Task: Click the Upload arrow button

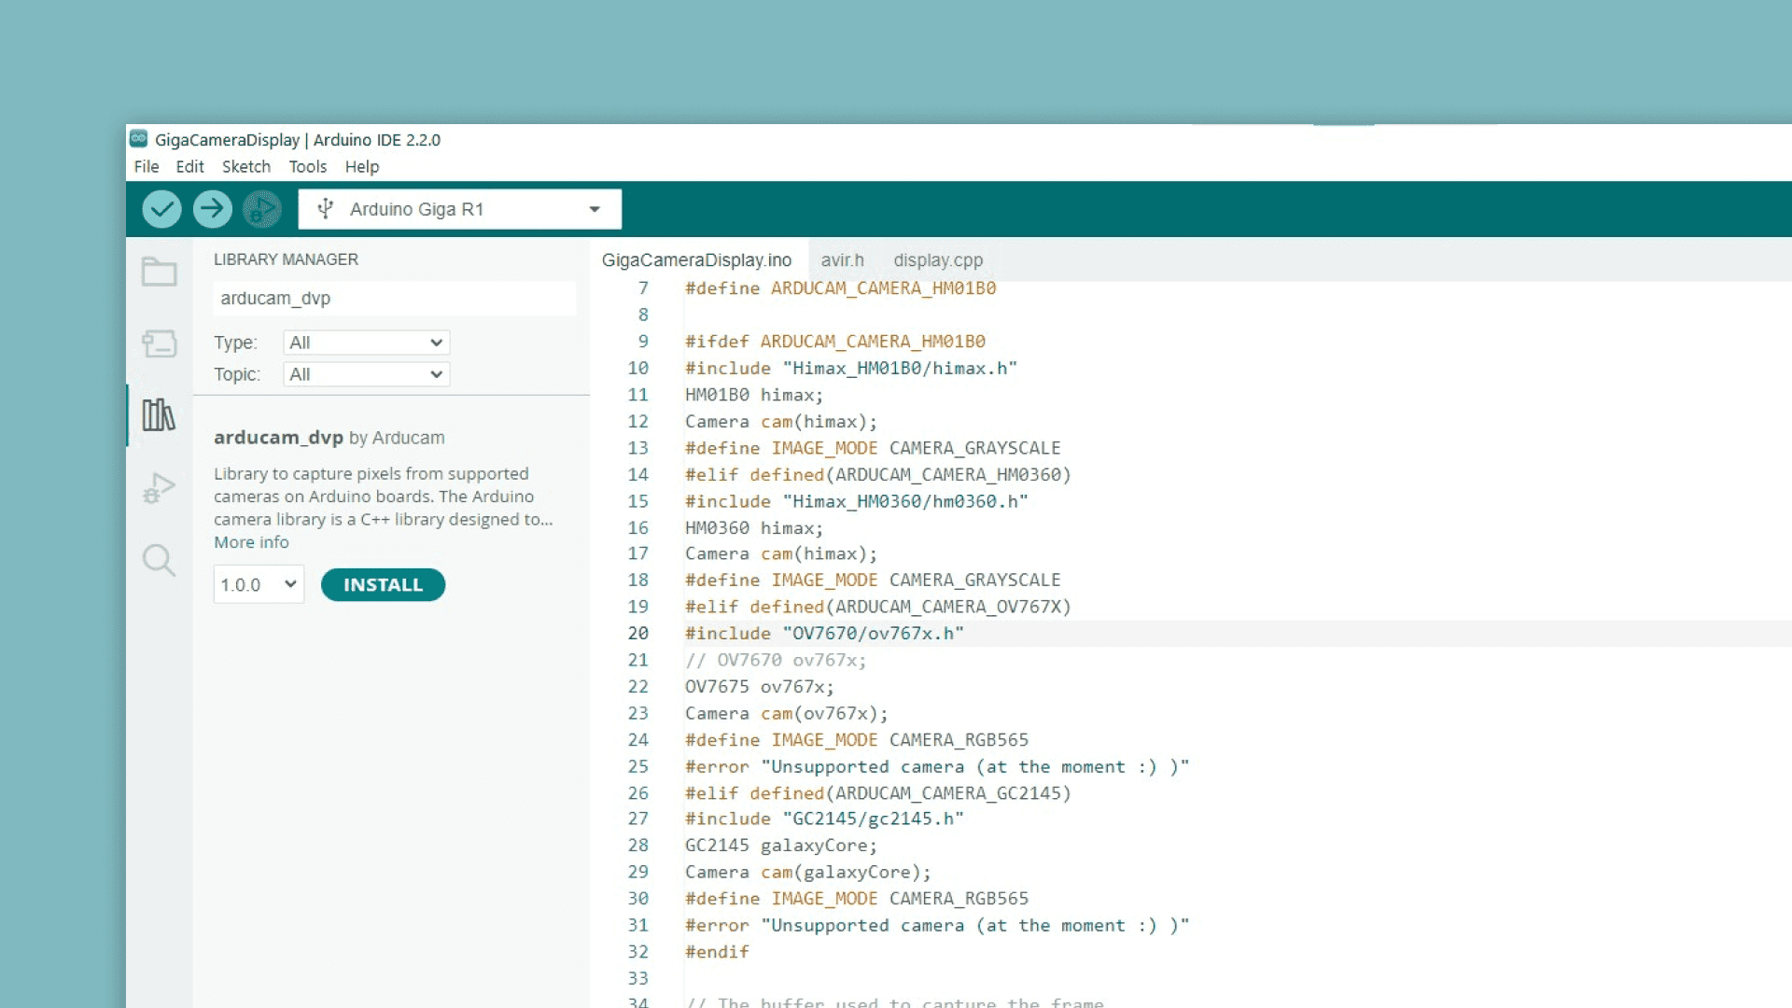Action: (213, 209)
